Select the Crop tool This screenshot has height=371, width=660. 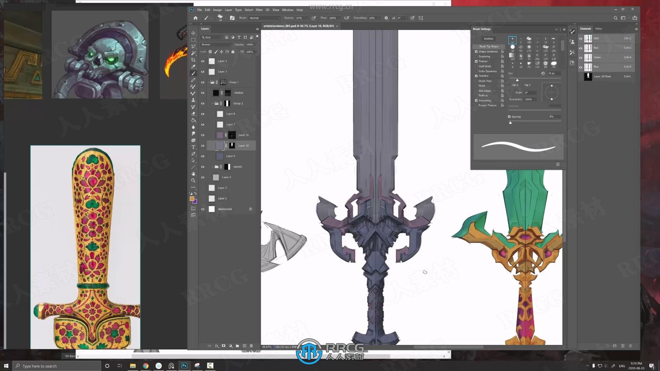[x=193, y=60]
